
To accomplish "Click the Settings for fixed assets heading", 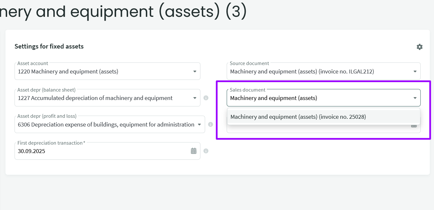I will [x=49, y=46].
